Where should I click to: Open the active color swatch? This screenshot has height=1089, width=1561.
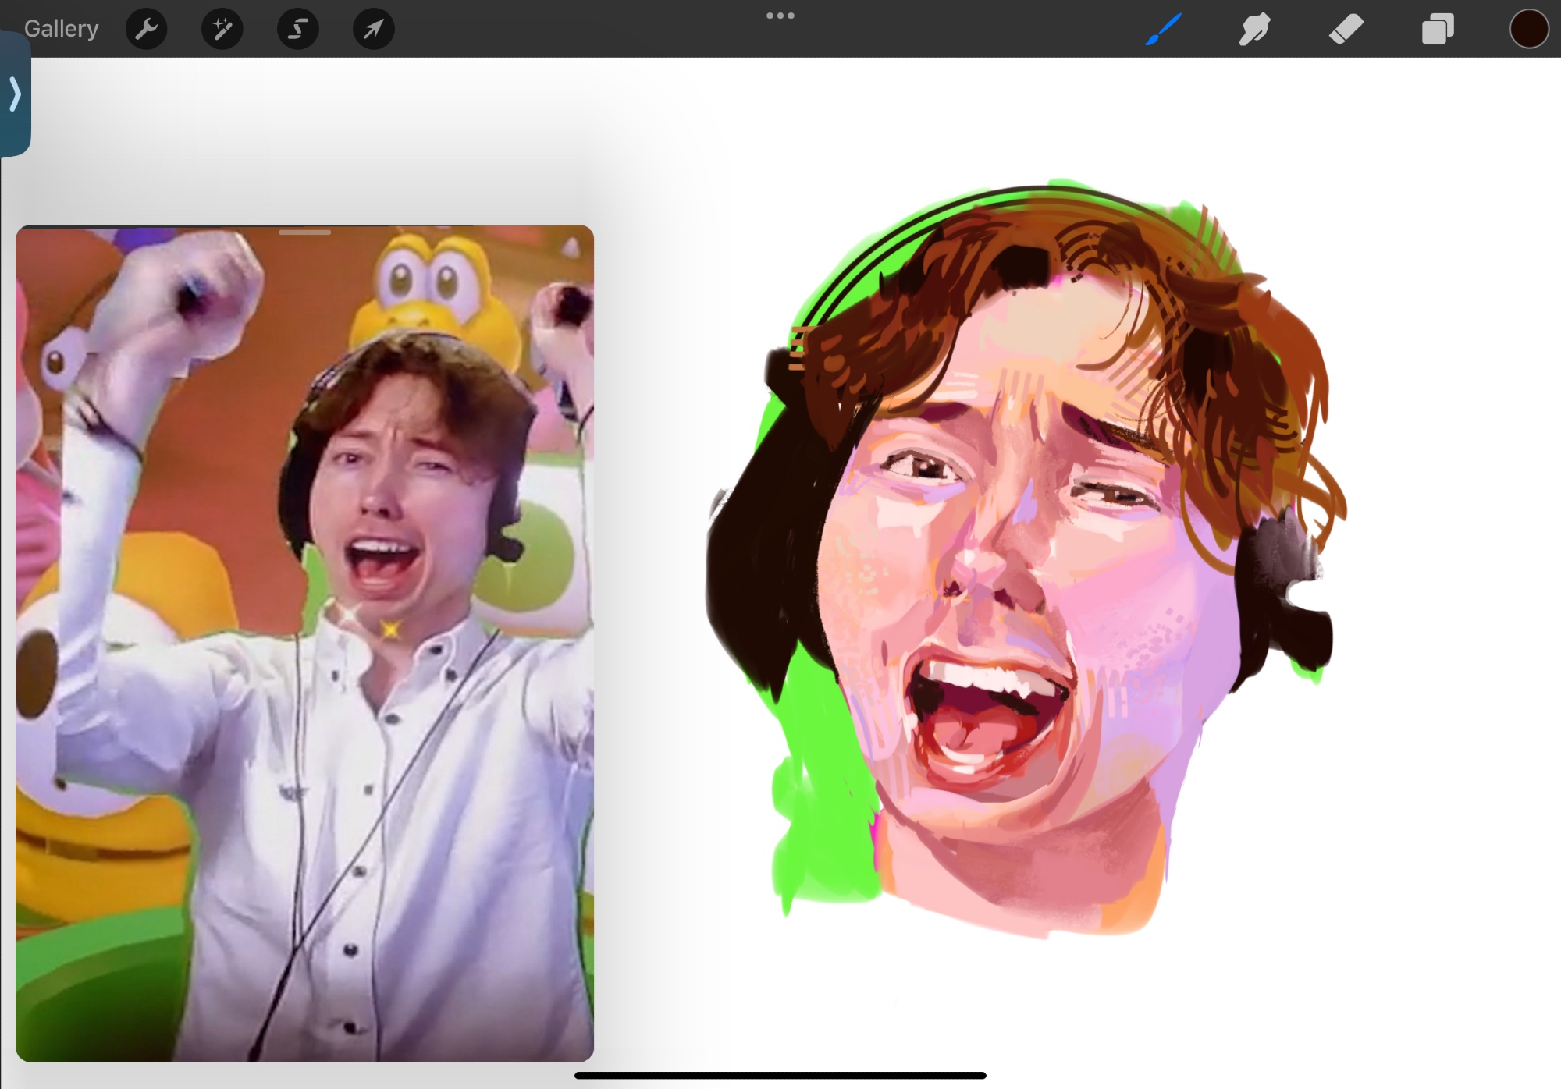1528,30
